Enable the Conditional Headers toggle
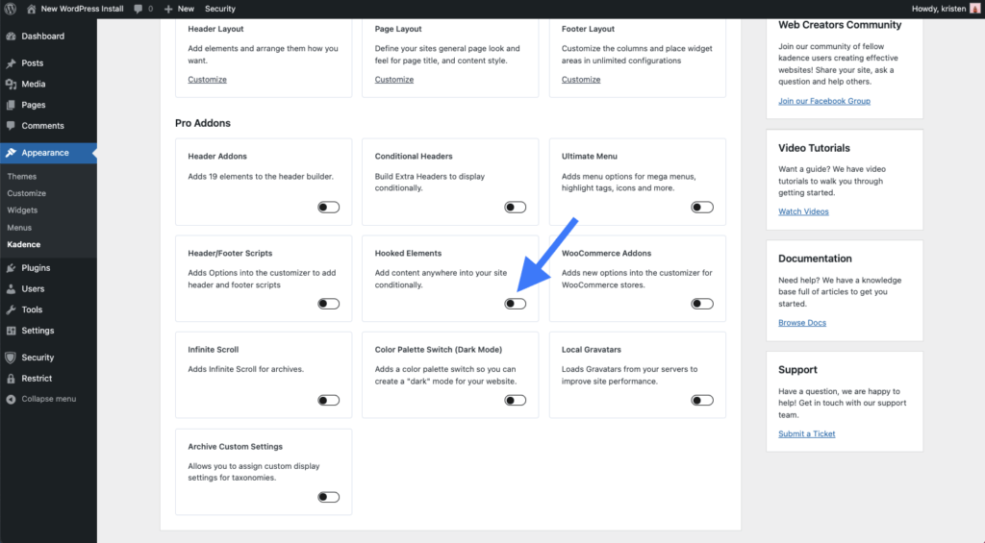 pos(516,208)
